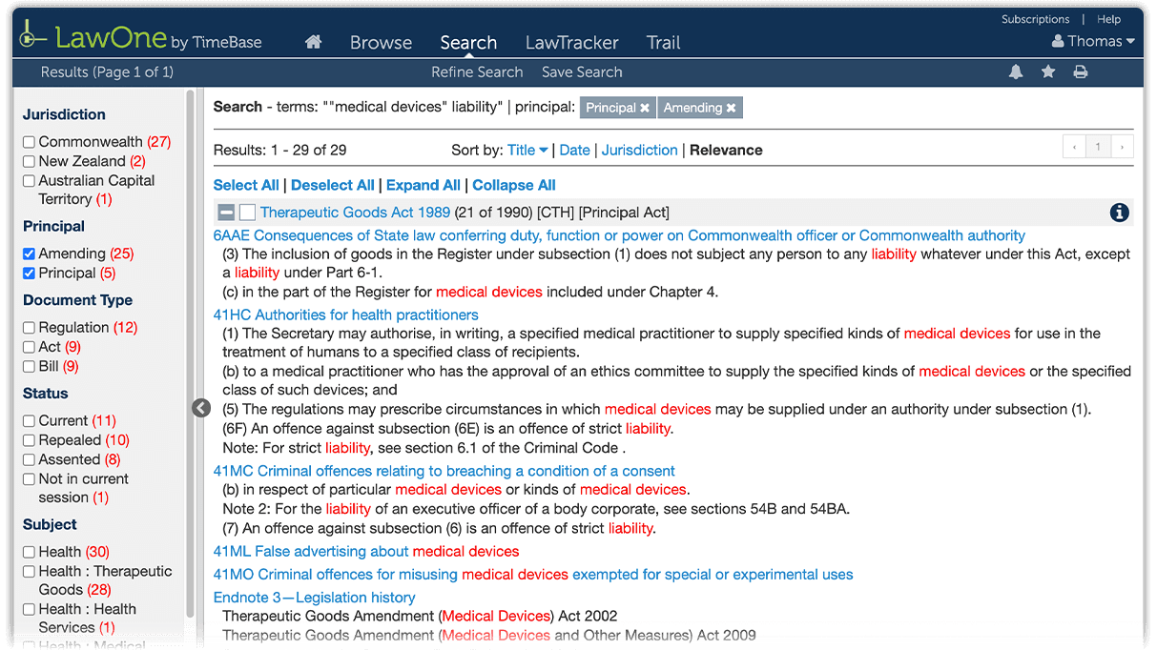This screenshot has width=1157, height=650.
Task: Click the star favorites icon
Action: (x=1047, y=71)
